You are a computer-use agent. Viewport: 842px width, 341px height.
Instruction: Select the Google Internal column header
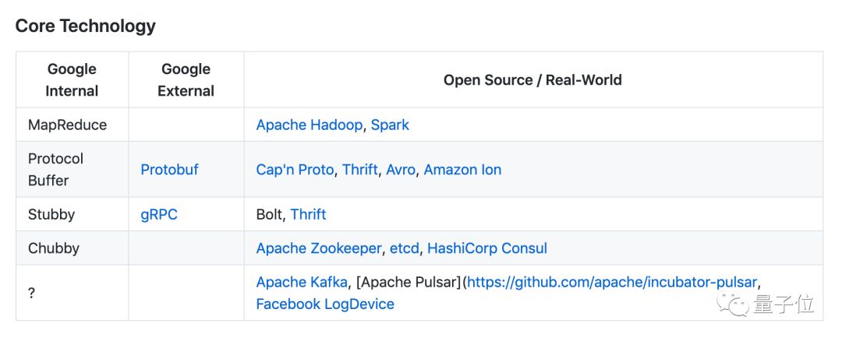(x=72, y=80)
